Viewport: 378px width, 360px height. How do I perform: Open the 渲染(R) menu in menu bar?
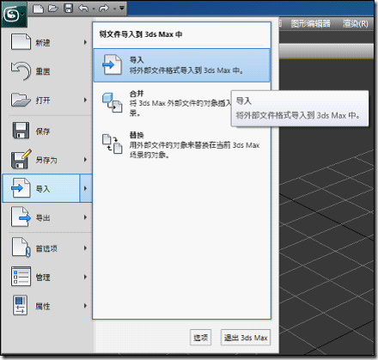point(356,23)
